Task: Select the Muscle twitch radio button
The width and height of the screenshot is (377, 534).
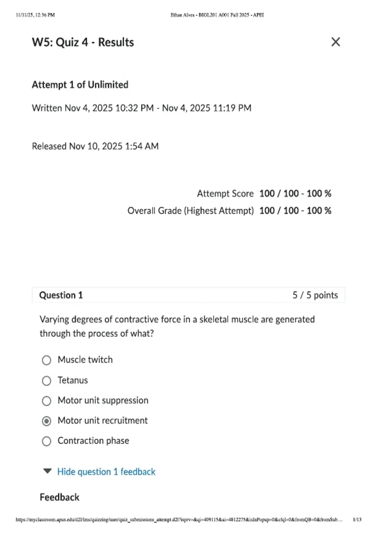Action: coord(46,360)
